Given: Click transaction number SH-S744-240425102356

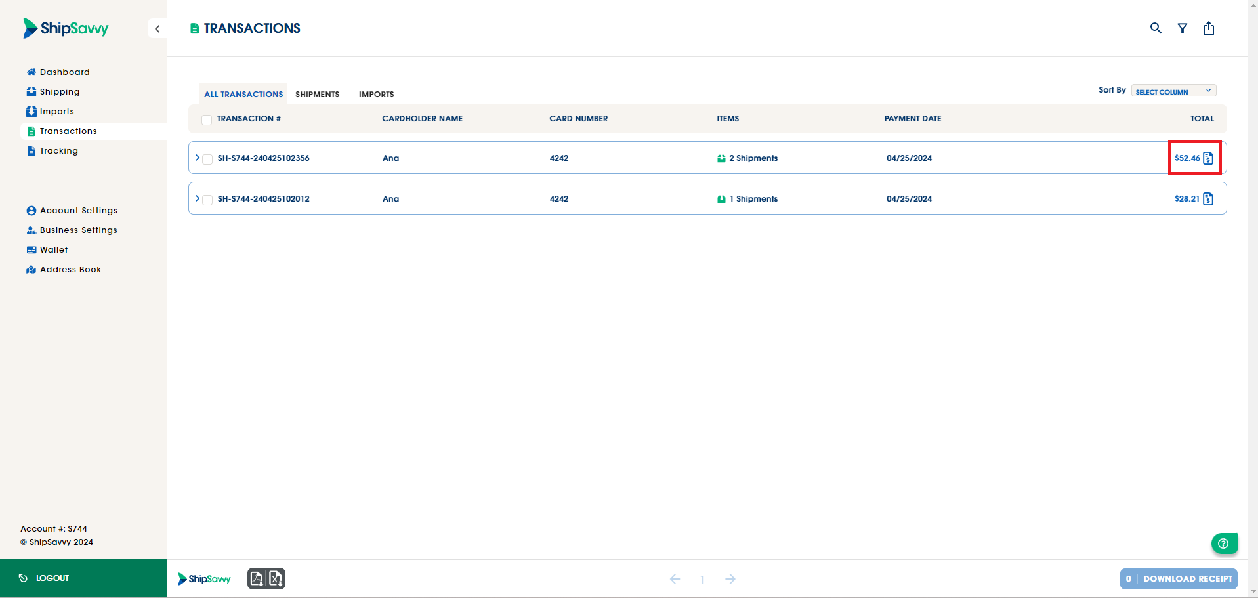Looking at the screenshot, I should coord(264,158).
